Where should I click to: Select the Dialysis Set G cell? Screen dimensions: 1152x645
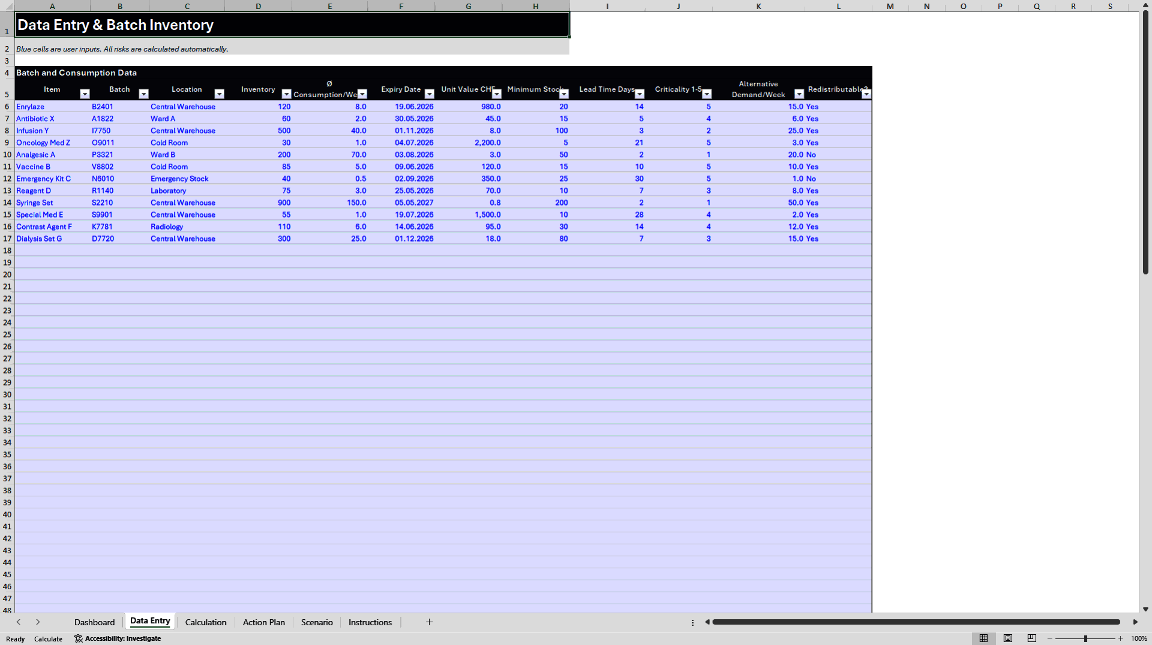tap(52, 239)
